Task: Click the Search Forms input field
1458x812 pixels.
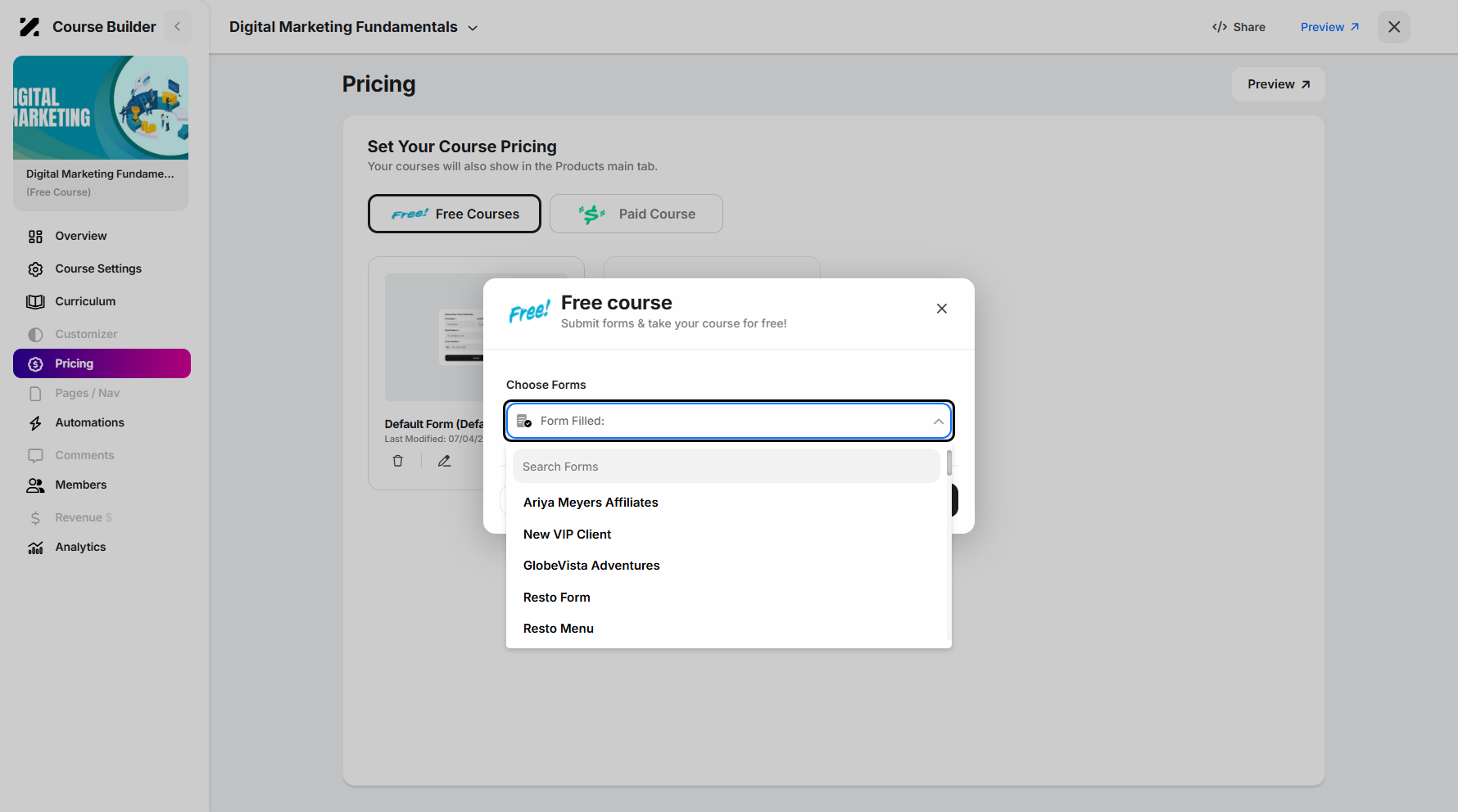Action: (726, 467)
